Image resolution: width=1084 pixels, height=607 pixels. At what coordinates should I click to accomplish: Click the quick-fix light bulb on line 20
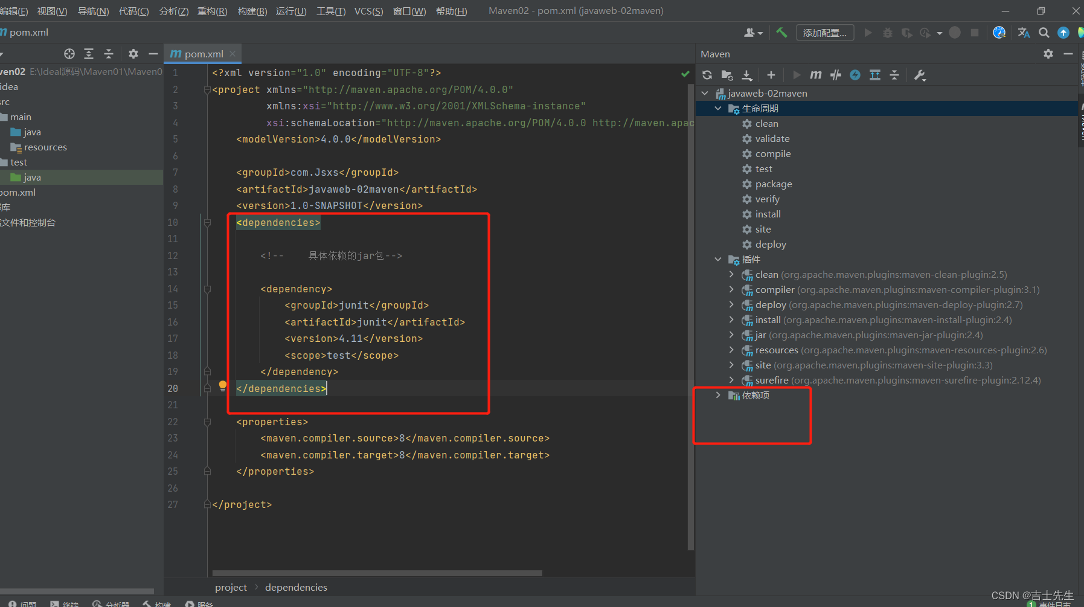click(x=223, y=385)
